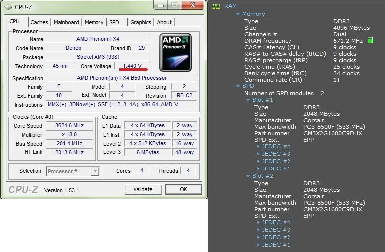This screenshot has width=385, height=252.
Task: Click the HT Link value 2013.6 MHz
Action: tap(69, 152)
